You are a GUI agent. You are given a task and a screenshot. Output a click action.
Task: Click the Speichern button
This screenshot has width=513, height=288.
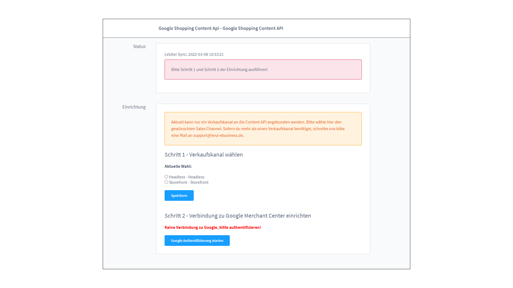179,195
